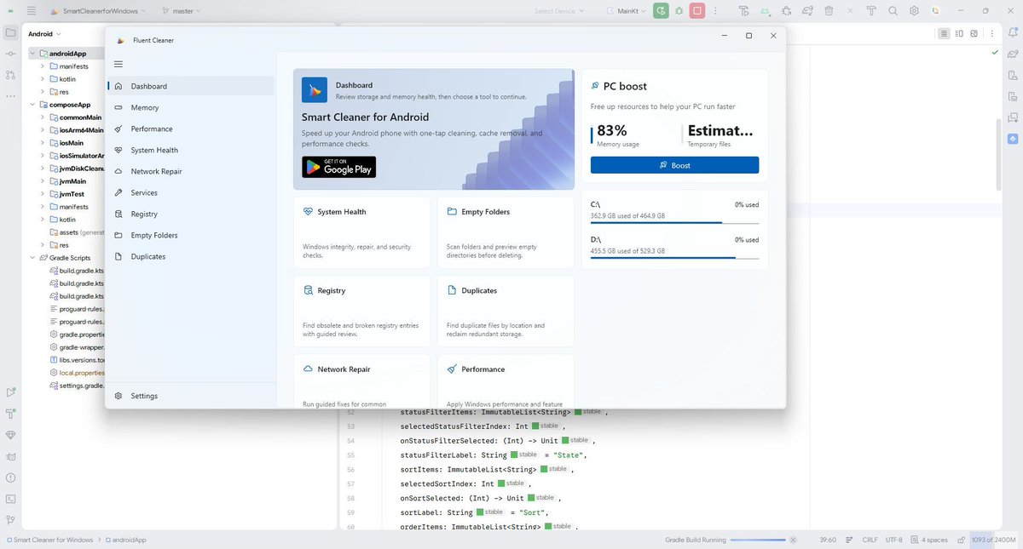Click the Empty Folders sidebar folder icon
The image size is (1023, 549).
tap(118, 235)
